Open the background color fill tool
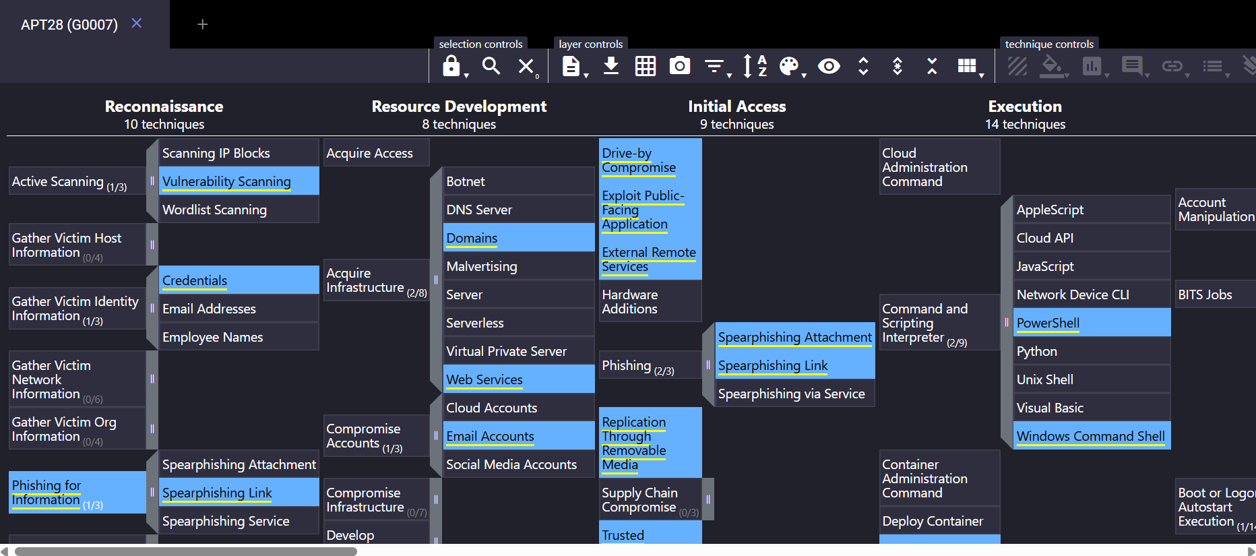This screenshot has width=1256, height=556. click(x=1052, y=66)
